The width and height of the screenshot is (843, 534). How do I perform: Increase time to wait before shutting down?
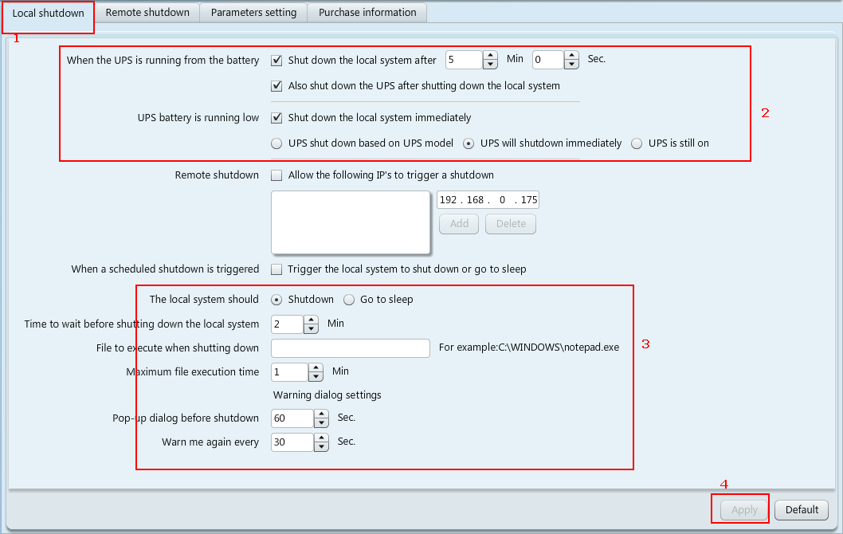point(312,320)
